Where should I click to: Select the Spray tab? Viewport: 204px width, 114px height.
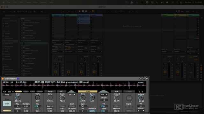coord(50,92)
